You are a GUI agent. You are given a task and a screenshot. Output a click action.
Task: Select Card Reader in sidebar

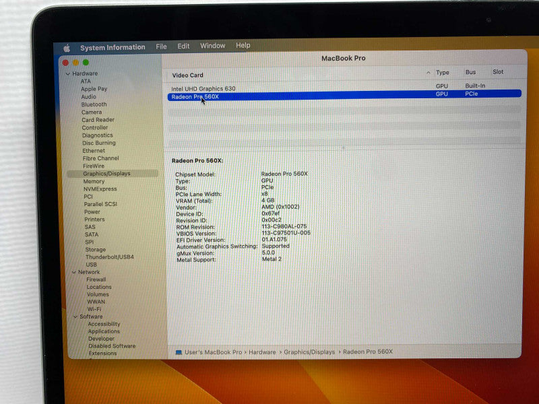click(98, 120)
